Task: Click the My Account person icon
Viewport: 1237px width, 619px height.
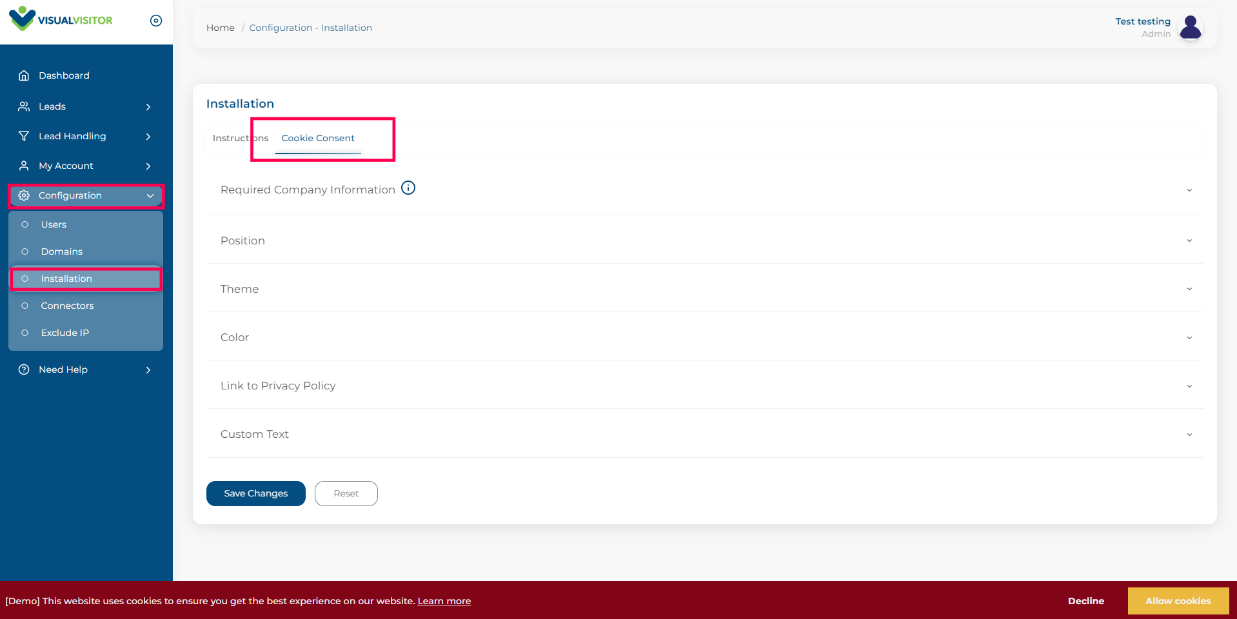Action: tap(24, 166)
